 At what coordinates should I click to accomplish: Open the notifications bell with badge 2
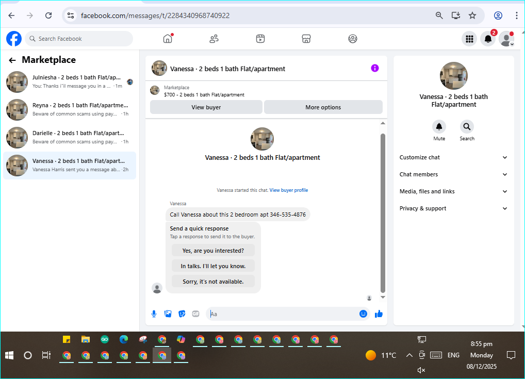[x=488, y=39]
